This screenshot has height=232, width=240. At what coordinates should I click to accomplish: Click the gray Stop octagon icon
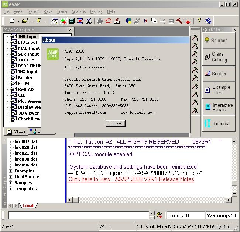[100, 21]
